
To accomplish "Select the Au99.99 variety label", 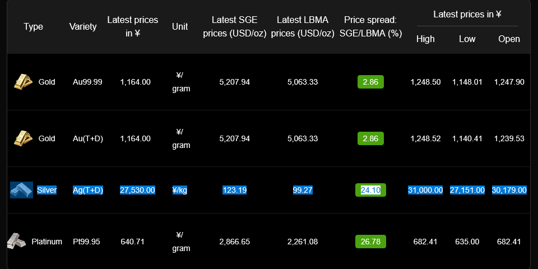I will point(87,82).
